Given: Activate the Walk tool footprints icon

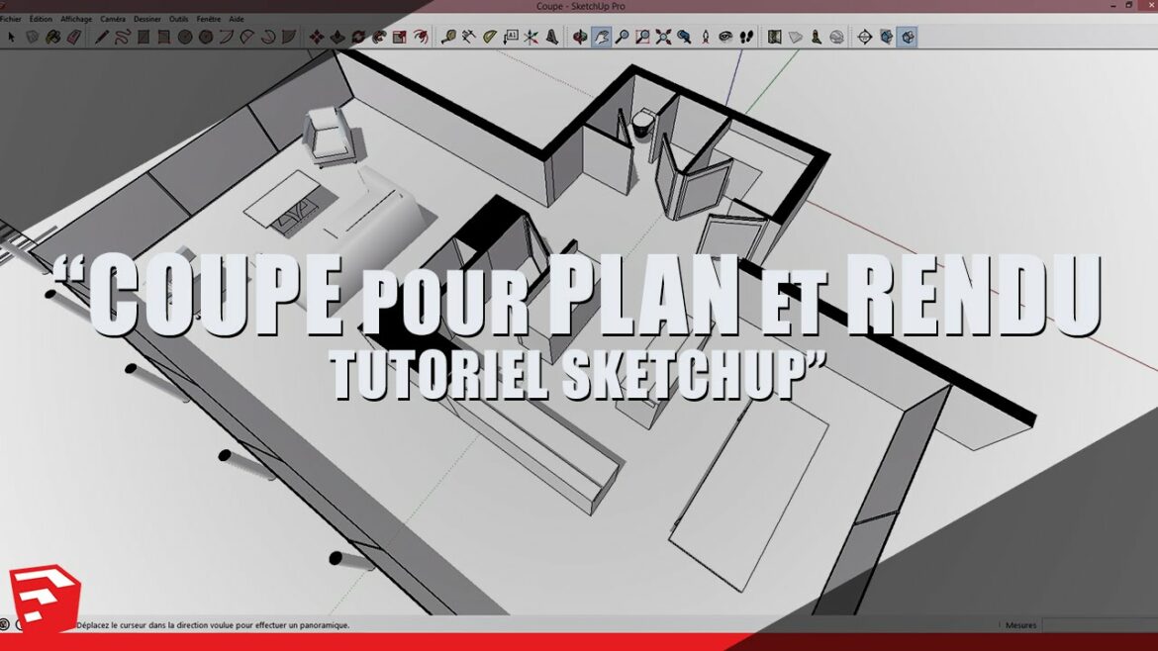Looking at the screenshot, I should (x=746, y=37).
